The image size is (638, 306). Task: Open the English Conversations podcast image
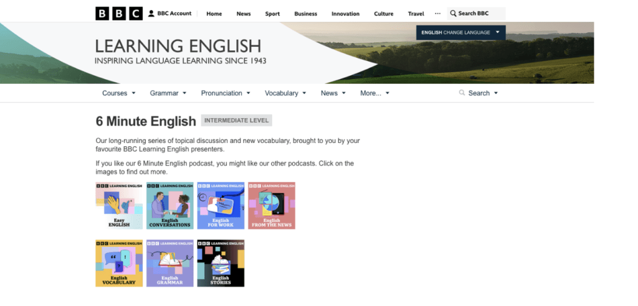click(170, 206)
